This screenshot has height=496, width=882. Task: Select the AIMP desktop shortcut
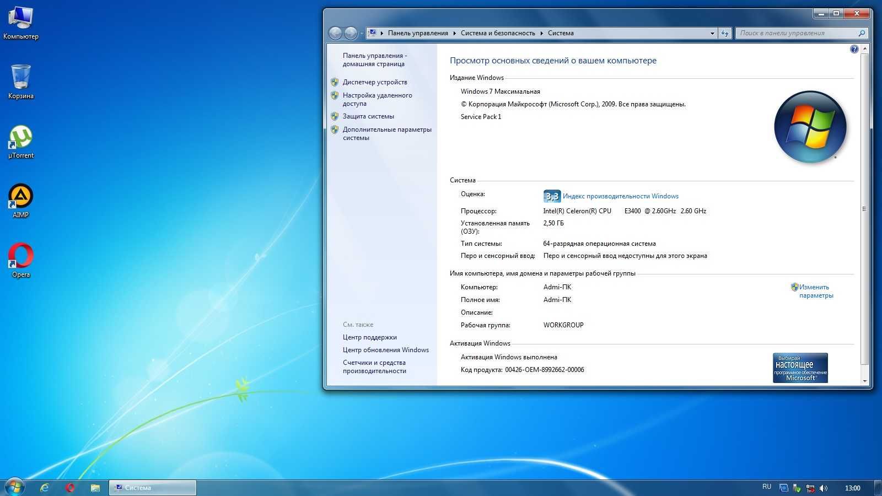click(21, 201)
